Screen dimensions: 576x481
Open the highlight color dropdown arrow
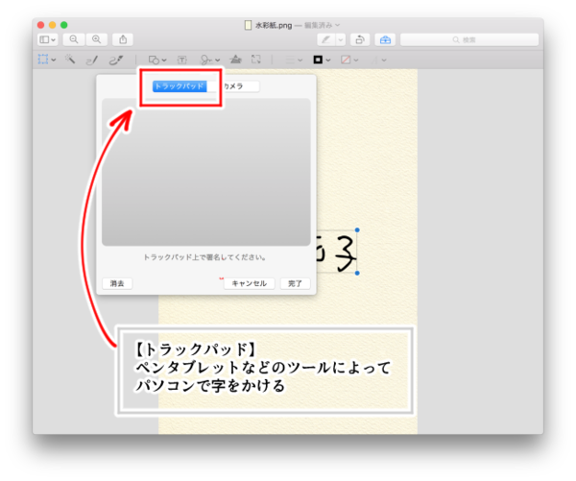[341, 39]
